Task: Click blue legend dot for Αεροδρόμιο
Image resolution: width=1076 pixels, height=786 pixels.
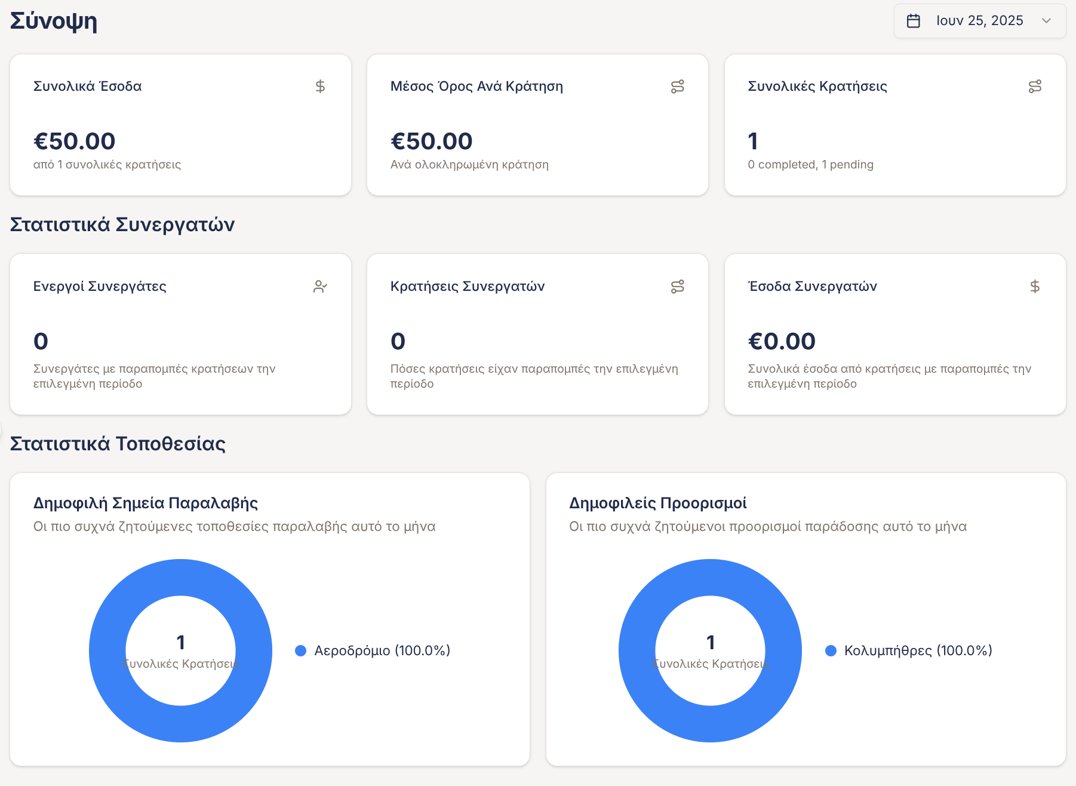Action: pos(301,650)
